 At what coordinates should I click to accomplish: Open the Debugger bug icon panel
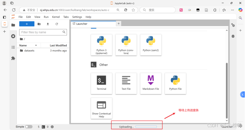point(233,36)
